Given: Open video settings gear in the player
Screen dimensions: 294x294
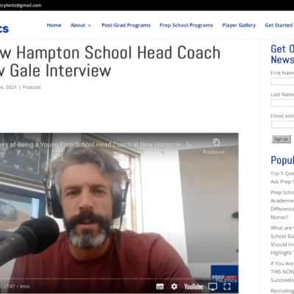Looking at the screenshot, I should tap(174, 287).
